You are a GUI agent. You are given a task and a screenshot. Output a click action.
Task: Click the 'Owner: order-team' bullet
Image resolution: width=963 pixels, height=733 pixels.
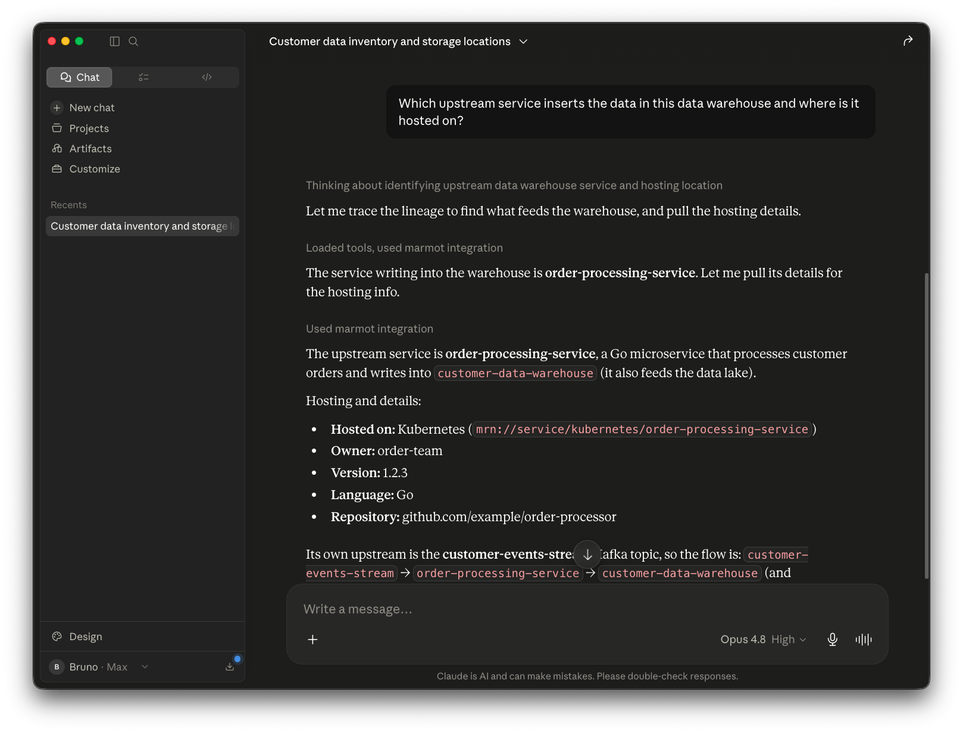pos(387,451)
